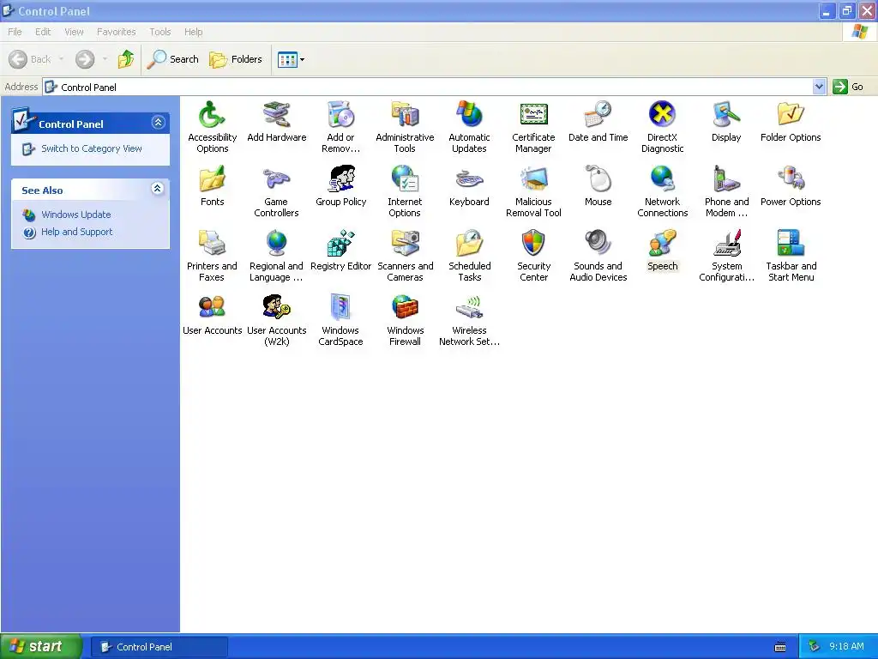Click Switch to Category View link

tap(91, 148)
